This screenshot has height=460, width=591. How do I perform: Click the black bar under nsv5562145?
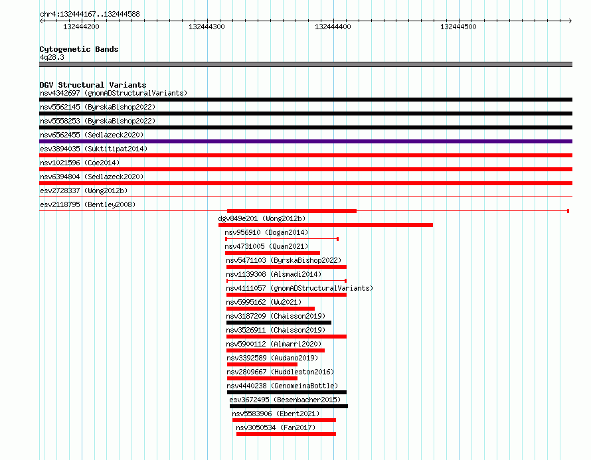point(305,114)
